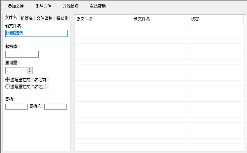This screenshot has width=247, height=153.
Task: Sort by the 原文件名 column header
Action: [x=103, y=19]
